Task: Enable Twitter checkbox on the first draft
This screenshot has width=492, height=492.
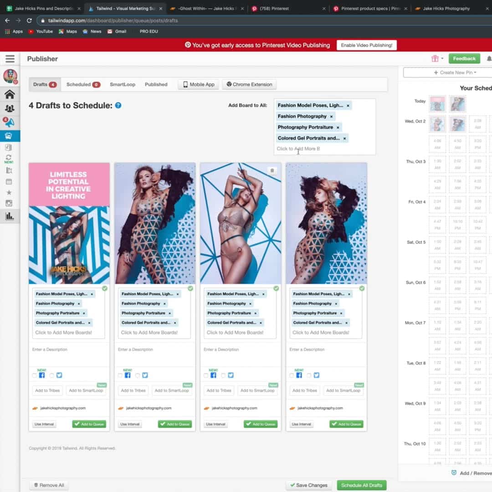Action: pos(52,375)
